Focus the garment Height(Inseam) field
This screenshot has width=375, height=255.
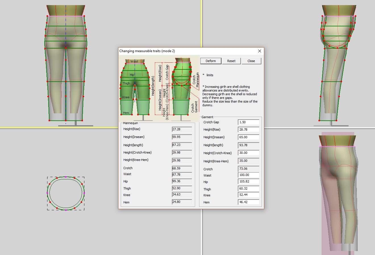point(248,137)
